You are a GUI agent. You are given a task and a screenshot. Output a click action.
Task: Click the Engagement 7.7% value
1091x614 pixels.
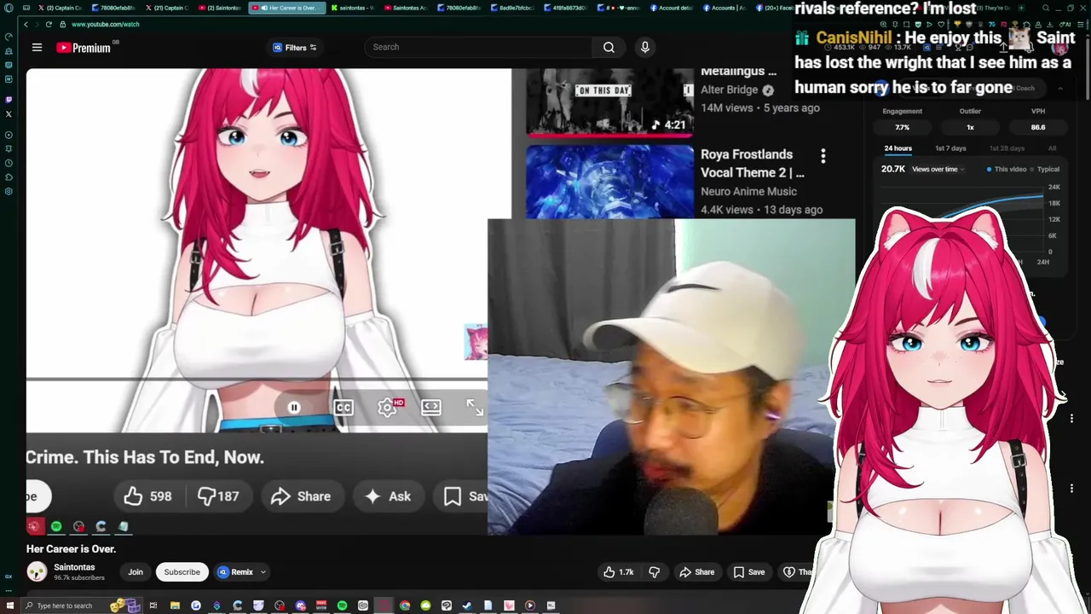point(902,127)
